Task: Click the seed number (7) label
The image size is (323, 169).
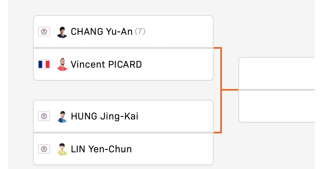Action: 140,31
